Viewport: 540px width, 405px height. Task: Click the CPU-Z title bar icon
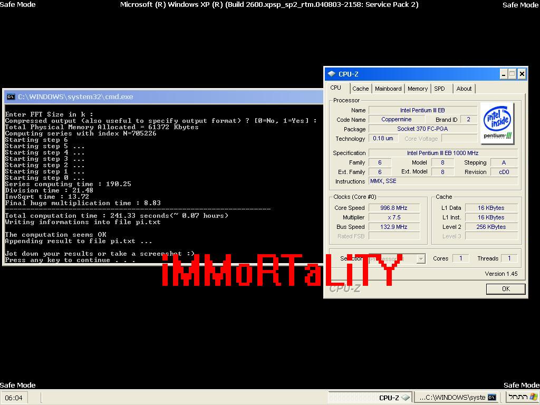331,74
